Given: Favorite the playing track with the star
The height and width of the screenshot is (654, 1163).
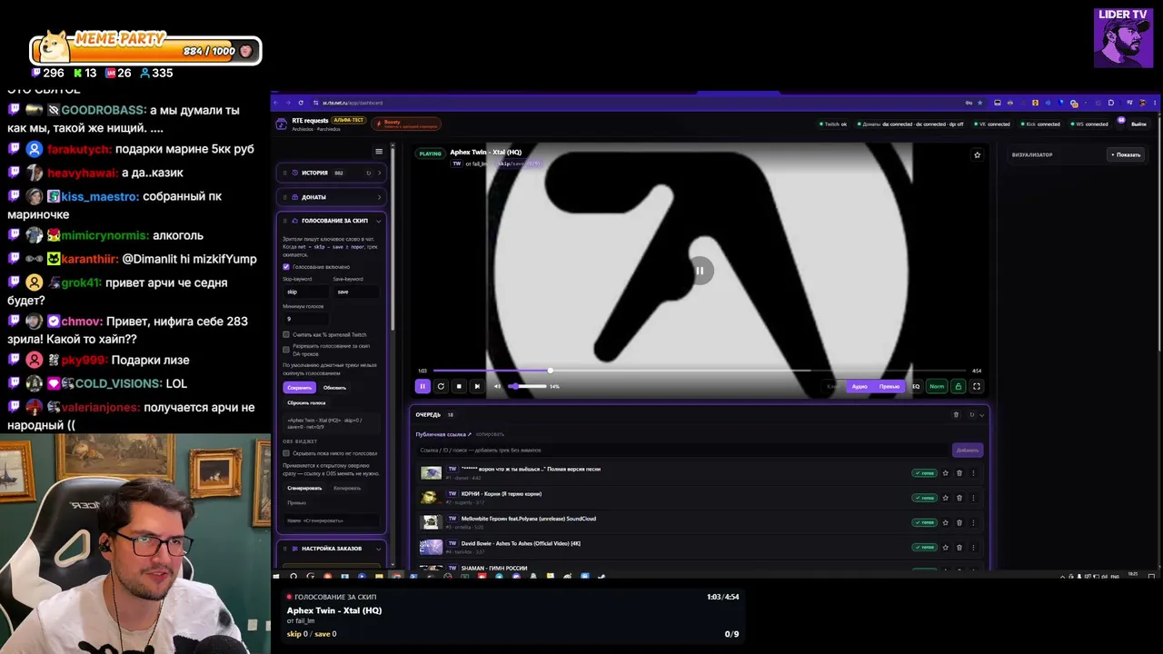Looking at the screenshot, I should click(x=978, y=154).
